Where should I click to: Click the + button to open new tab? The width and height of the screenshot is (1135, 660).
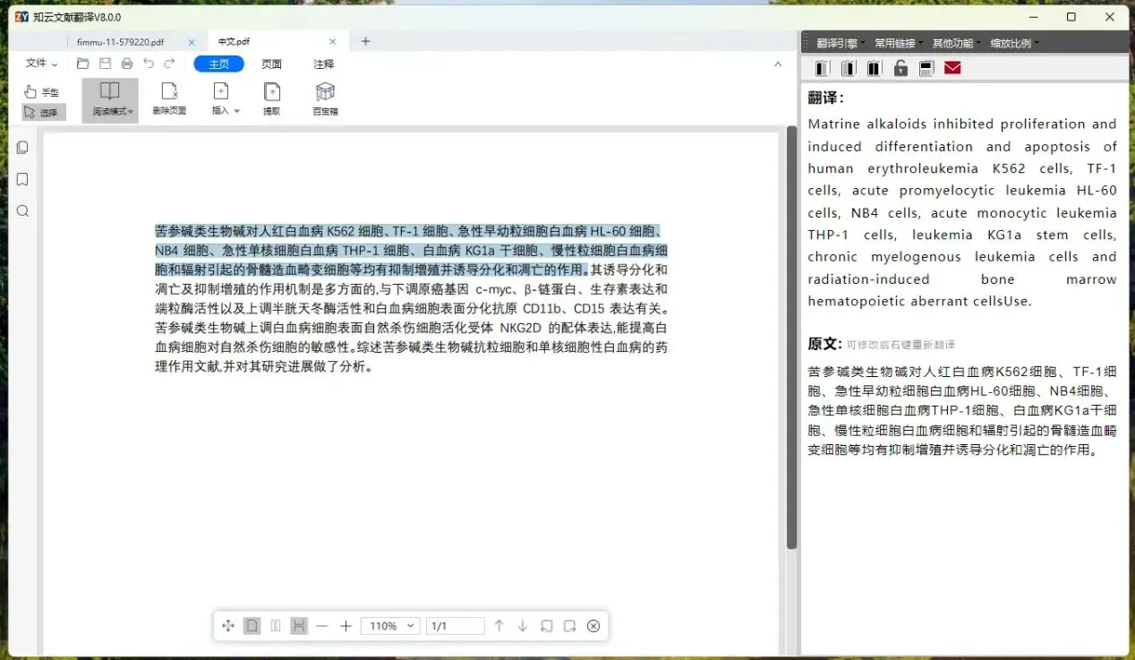(365, 40)
